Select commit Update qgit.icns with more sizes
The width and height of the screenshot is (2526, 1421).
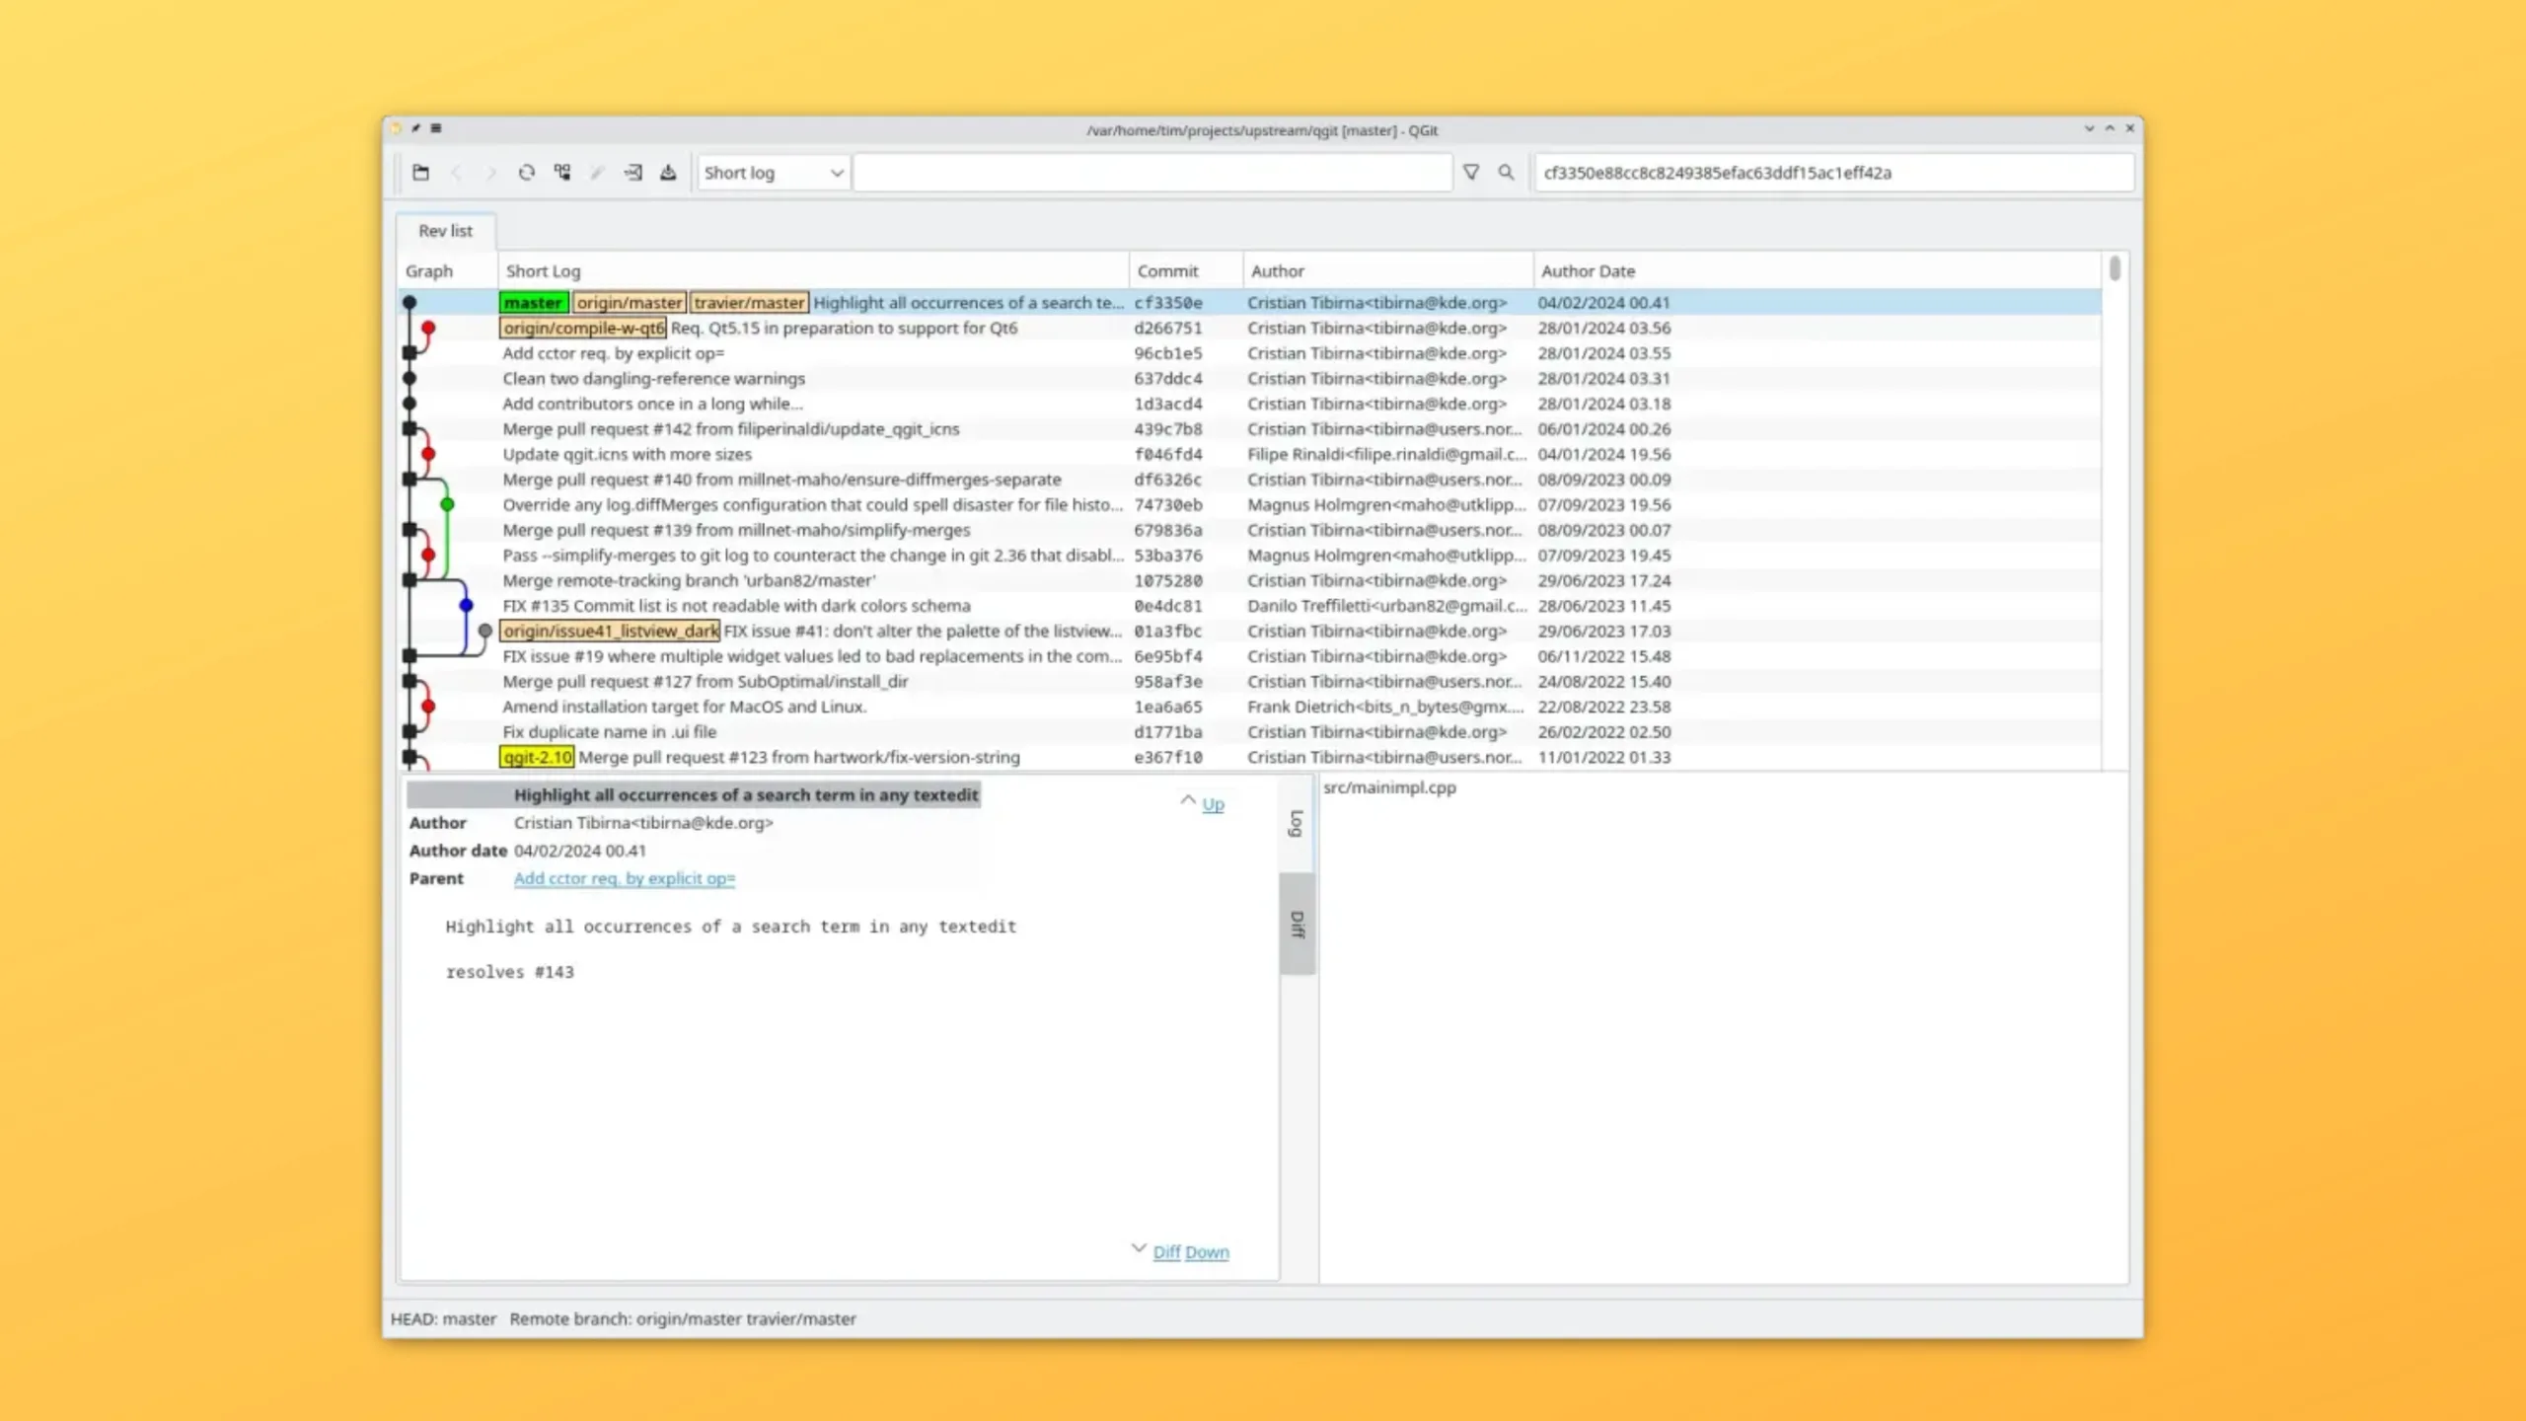[1249, 454]
